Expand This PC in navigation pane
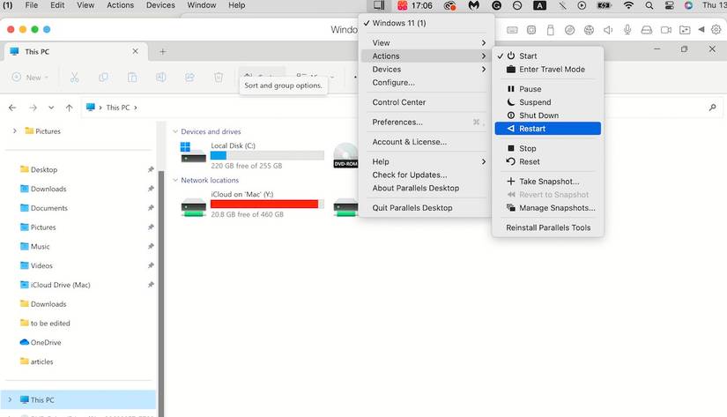Viewport: 727px width, 417px height. pyautogui.click(x=11, y=400)
